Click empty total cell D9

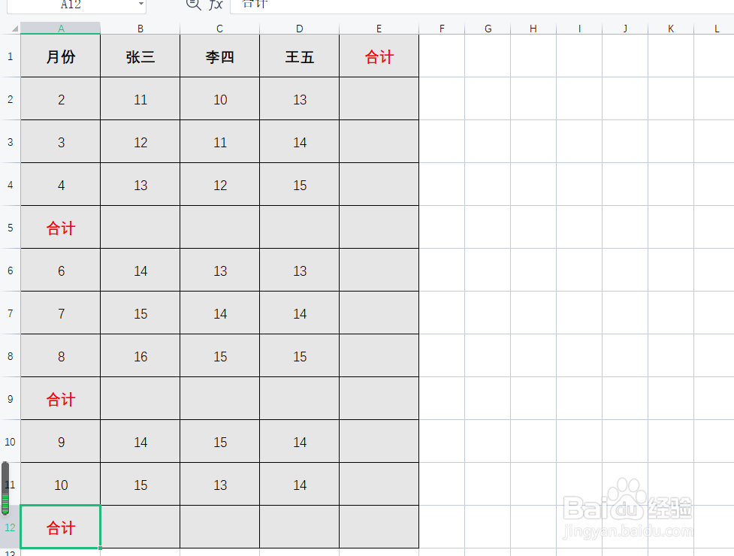[x=299, y=399]
